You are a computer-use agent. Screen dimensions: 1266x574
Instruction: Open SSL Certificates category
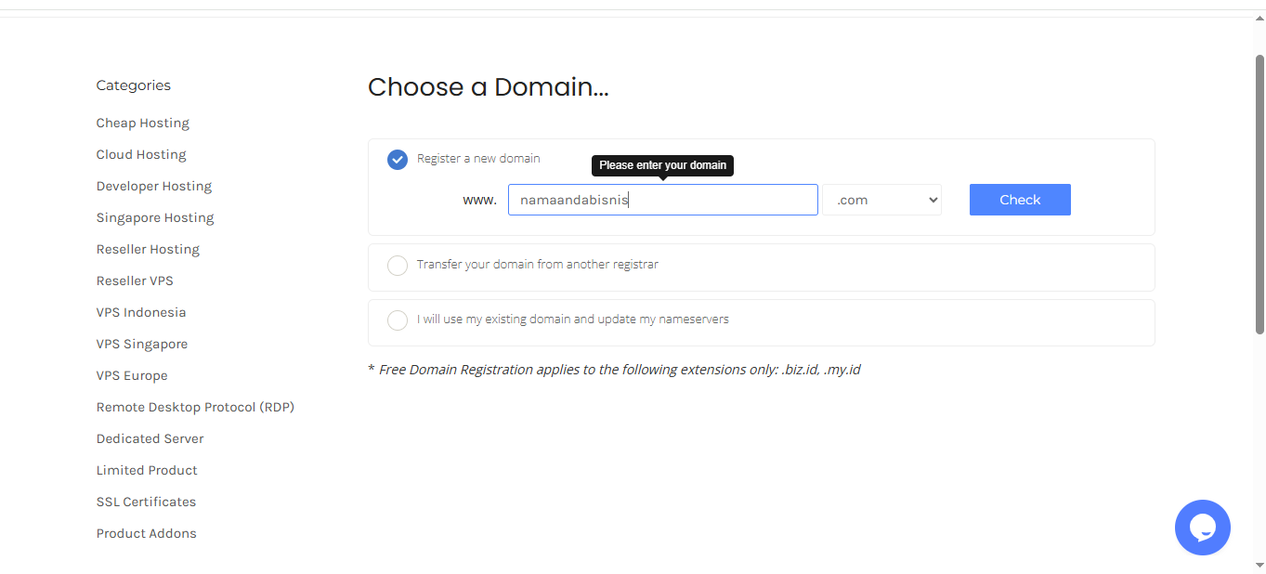[146, 502]
